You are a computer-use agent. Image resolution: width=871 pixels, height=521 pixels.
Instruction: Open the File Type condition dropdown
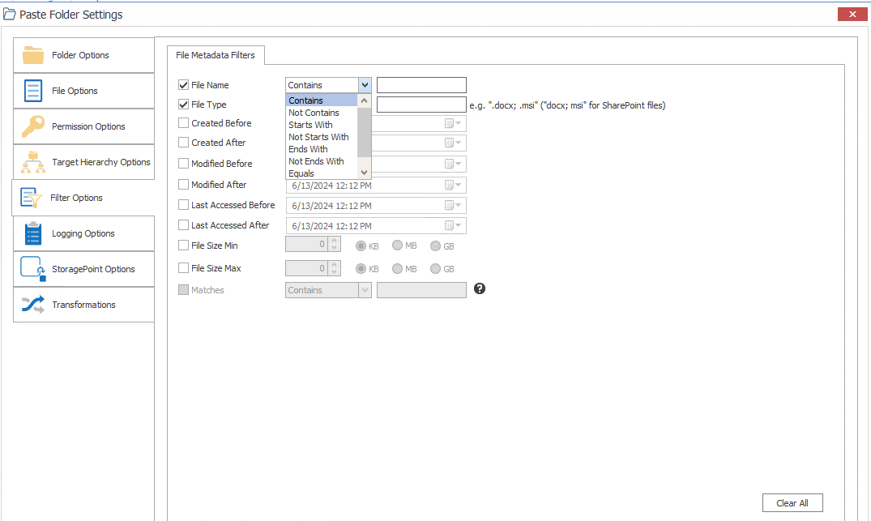364,104
